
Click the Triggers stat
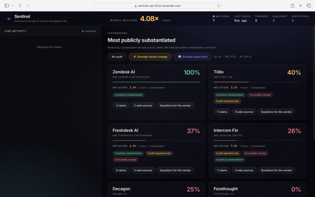click(261, 18)
